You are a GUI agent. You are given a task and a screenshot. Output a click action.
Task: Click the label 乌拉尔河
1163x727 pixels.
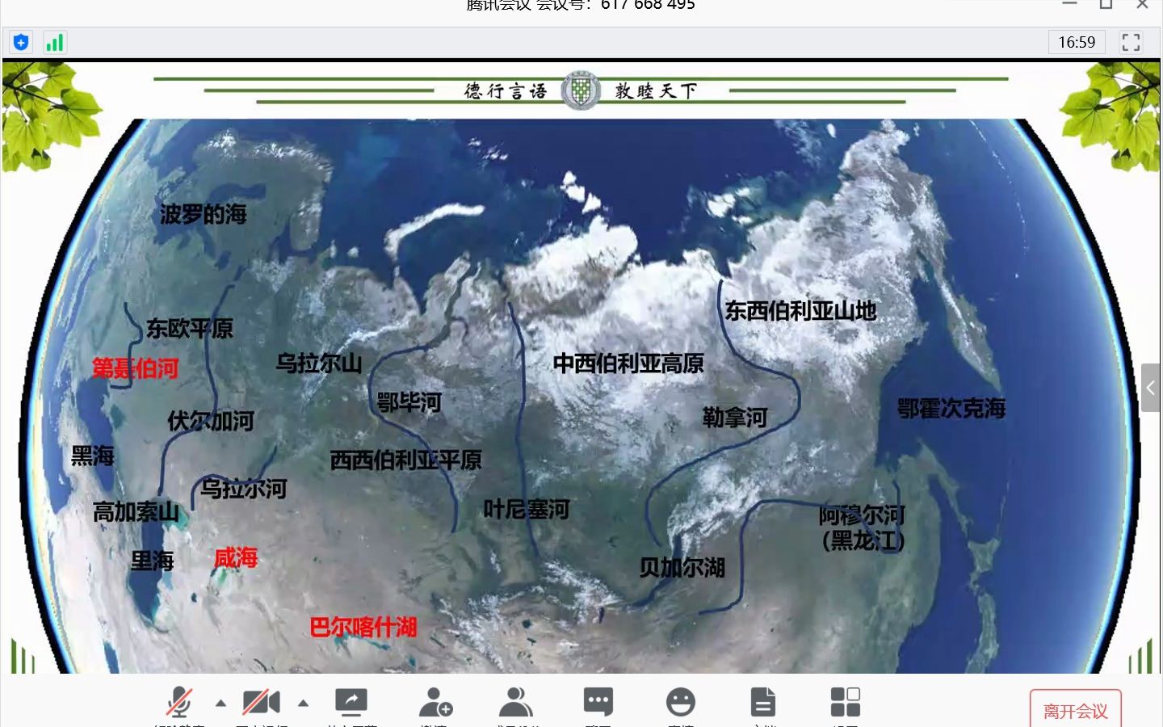[x=243, y=489]
